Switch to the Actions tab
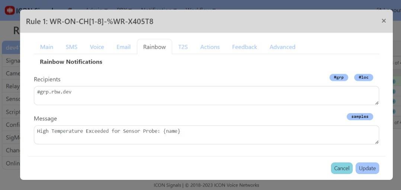Viewport: 401px width, 190px height. click(x=210, y=47)
